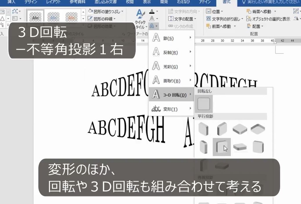This screenshot has height=204, width=301.
Task: Switch to the 挿入 ribbon tab
Action: 11,2
